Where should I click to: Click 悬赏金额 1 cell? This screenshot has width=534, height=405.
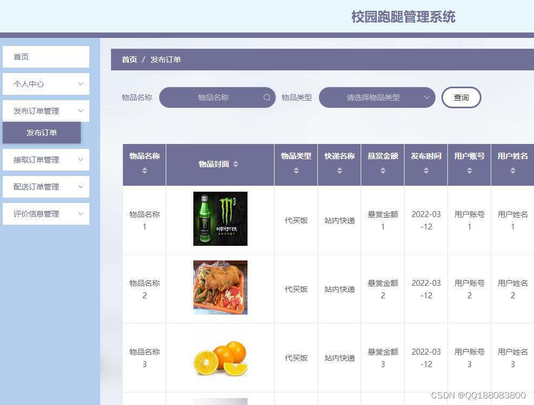click(383, 220)
